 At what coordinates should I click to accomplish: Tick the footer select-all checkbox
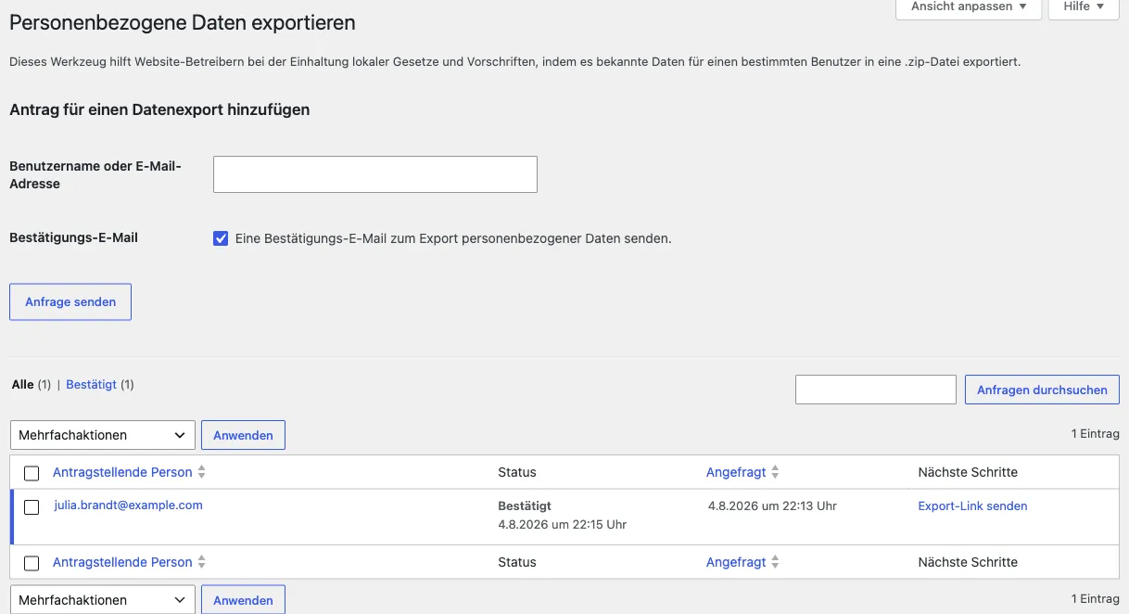pyautogui.click(x=32, y=563)
